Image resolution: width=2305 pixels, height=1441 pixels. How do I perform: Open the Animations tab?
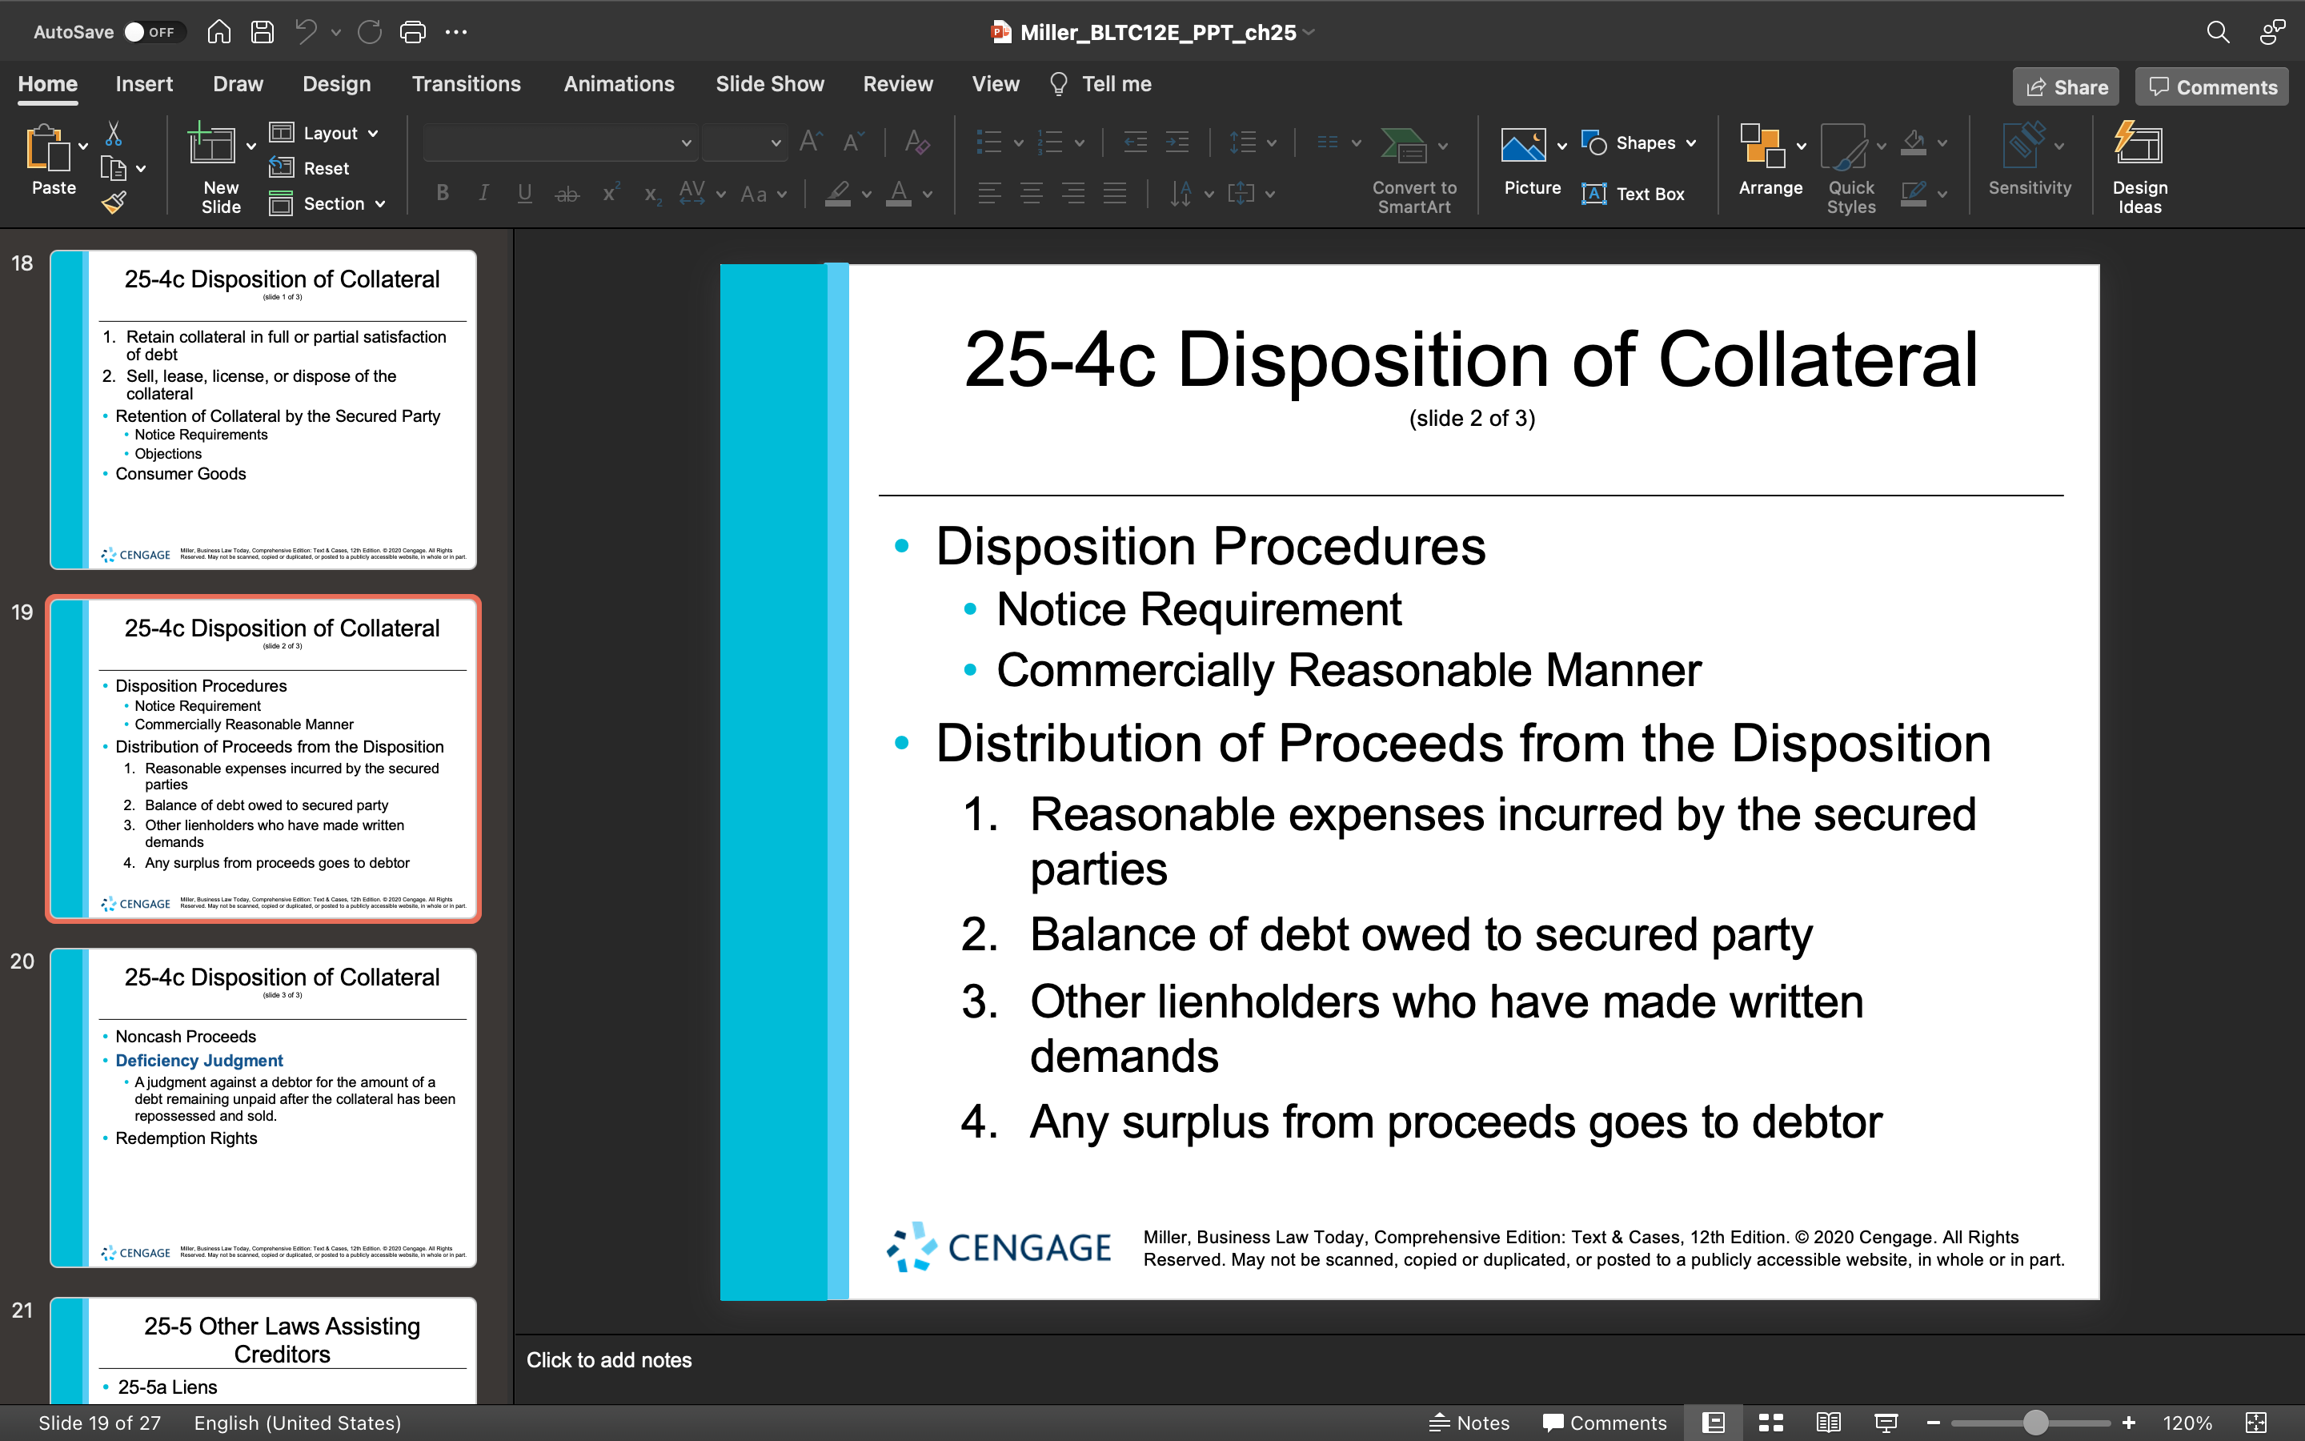pos(618,84)
